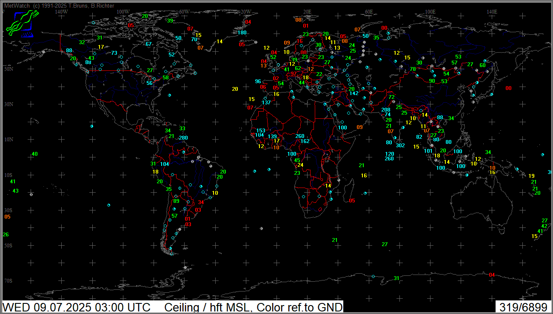553x314 pixels.
Task: Click the longitude label '60E'
Action: coord(368,11)
